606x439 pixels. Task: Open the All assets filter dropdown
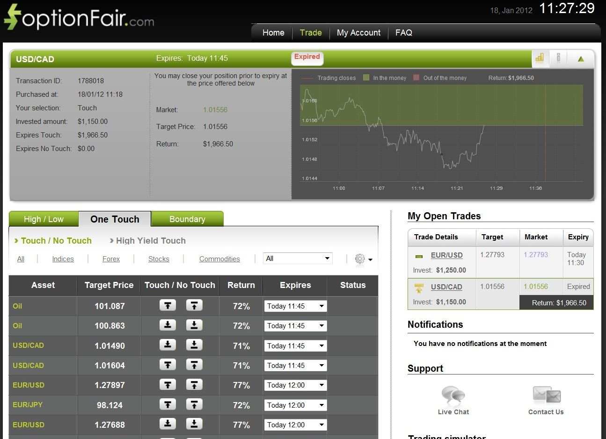point(298,258)
